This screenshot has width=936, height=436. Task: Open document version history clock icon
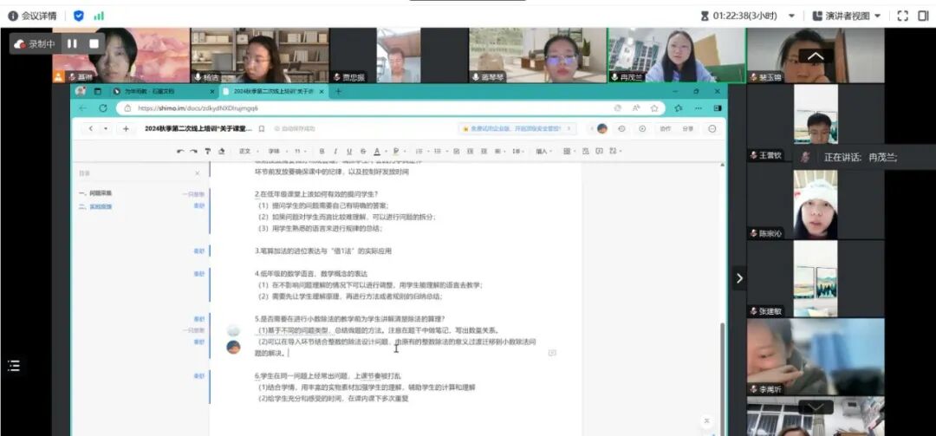pyautogui.click(x=621, y=128)
